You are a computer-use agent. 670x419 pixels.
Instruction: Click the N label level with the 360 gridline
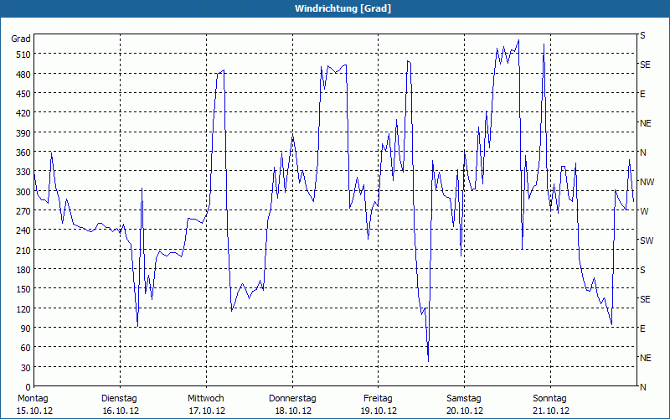[642, 153]
